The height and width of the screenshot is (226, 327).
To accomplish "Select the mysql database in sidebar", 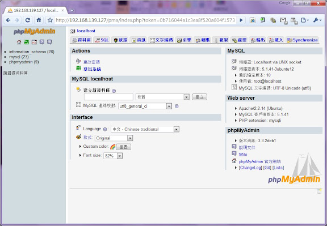I will point(19,57).
